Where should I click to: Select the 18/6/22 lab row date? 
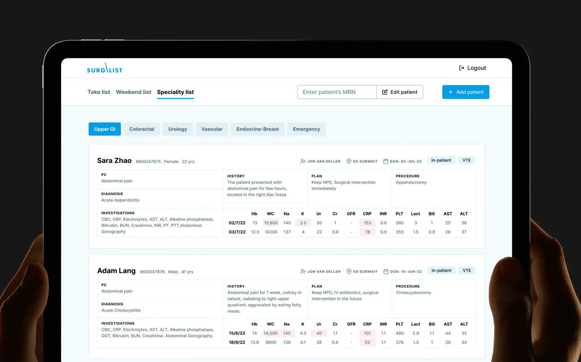tap(237, 342)
